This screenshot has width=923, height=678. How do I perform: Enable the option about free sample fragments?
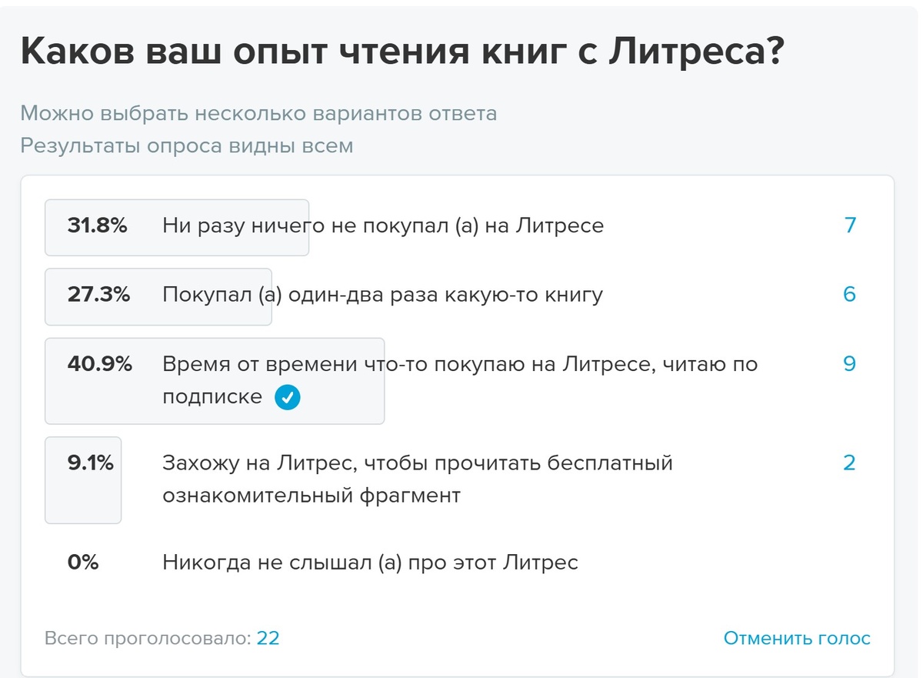click(417, 479)
